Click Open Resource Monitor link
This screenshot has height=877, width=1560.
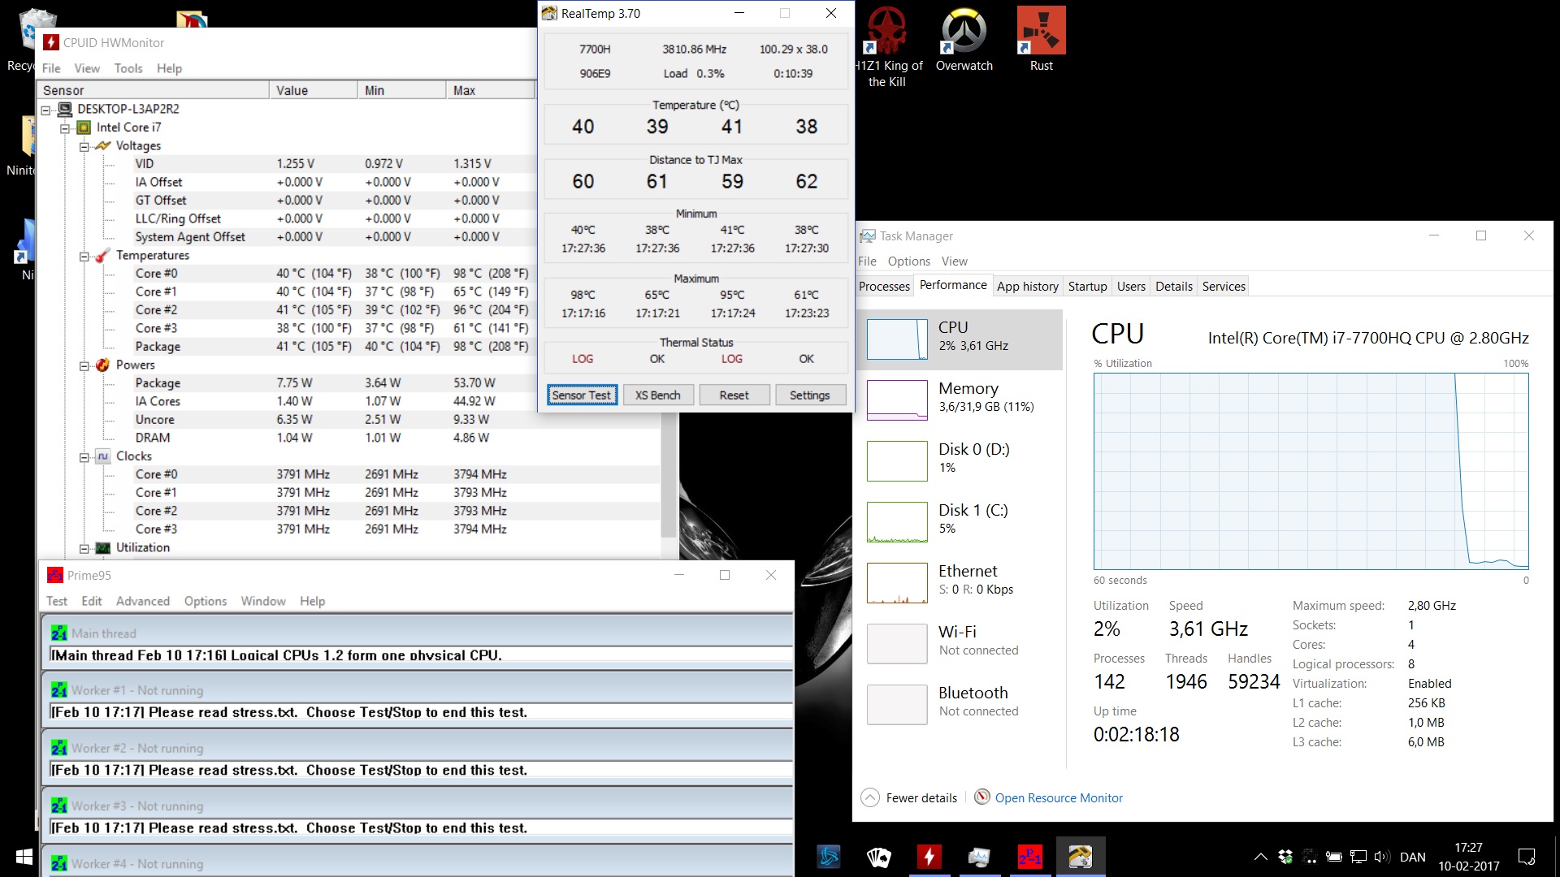pos(1059,797)
